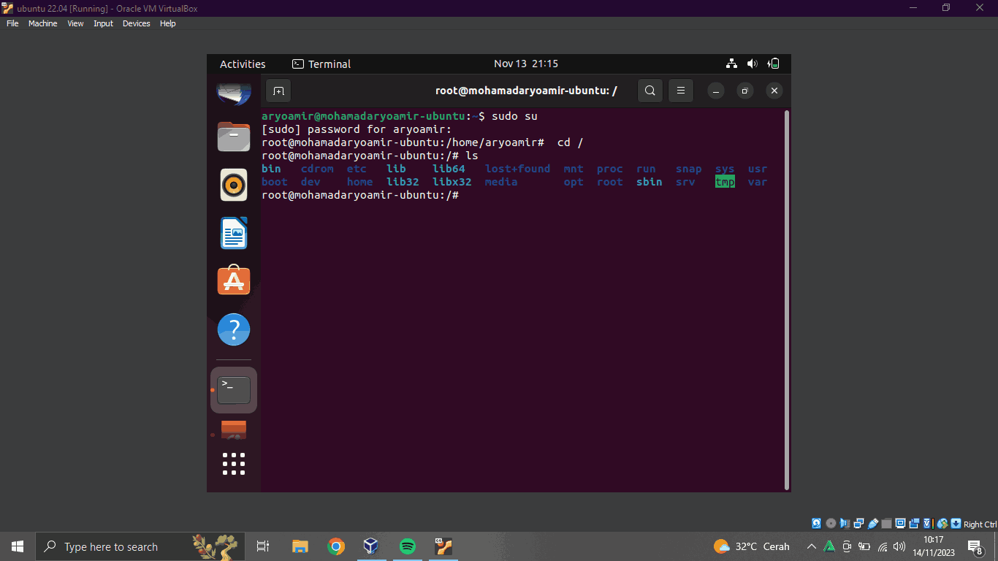The height and width of the screenshot is (561, 998).
Task: Click the speaker icon in the Windows tray
Action: tap(899, 546)
